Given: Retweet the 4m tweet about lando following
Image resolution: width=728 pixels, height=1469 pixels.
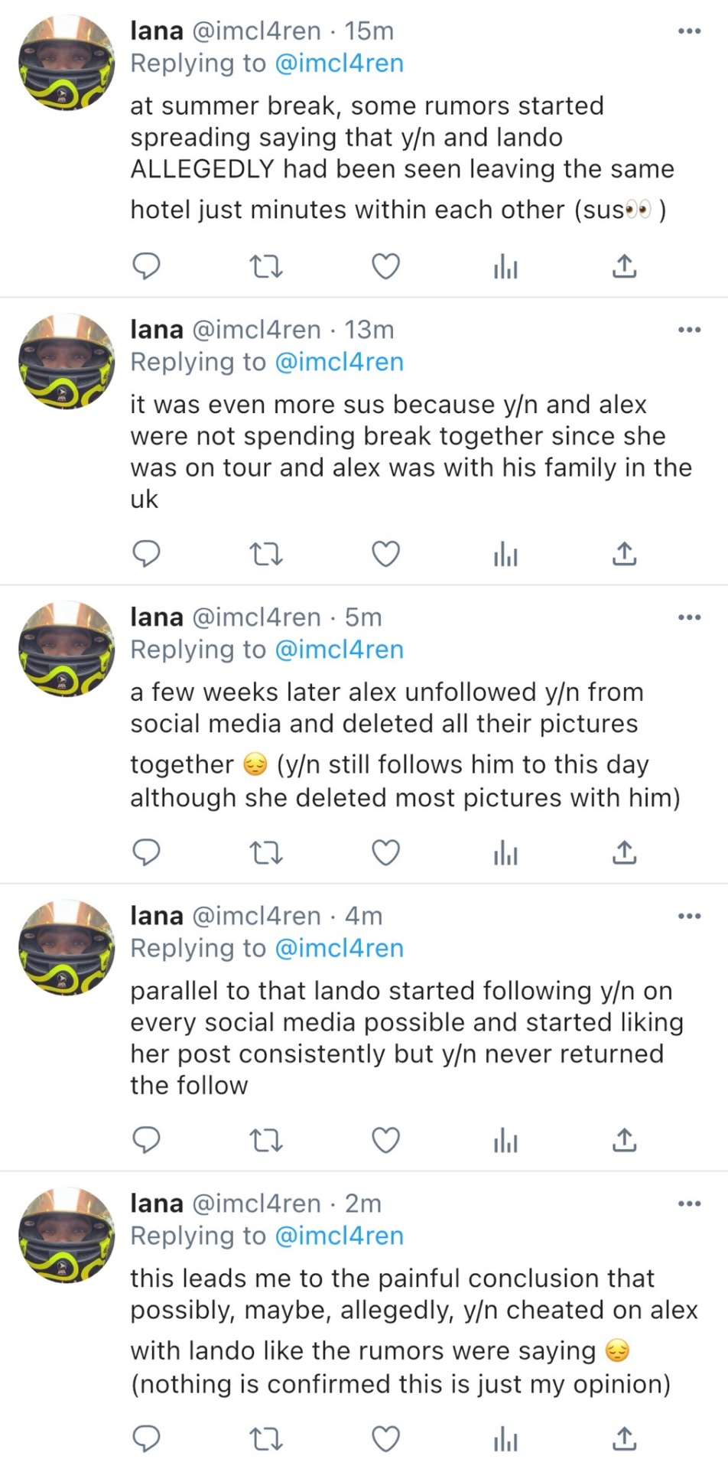Looking at the screenshot, I should [266, 1141].
